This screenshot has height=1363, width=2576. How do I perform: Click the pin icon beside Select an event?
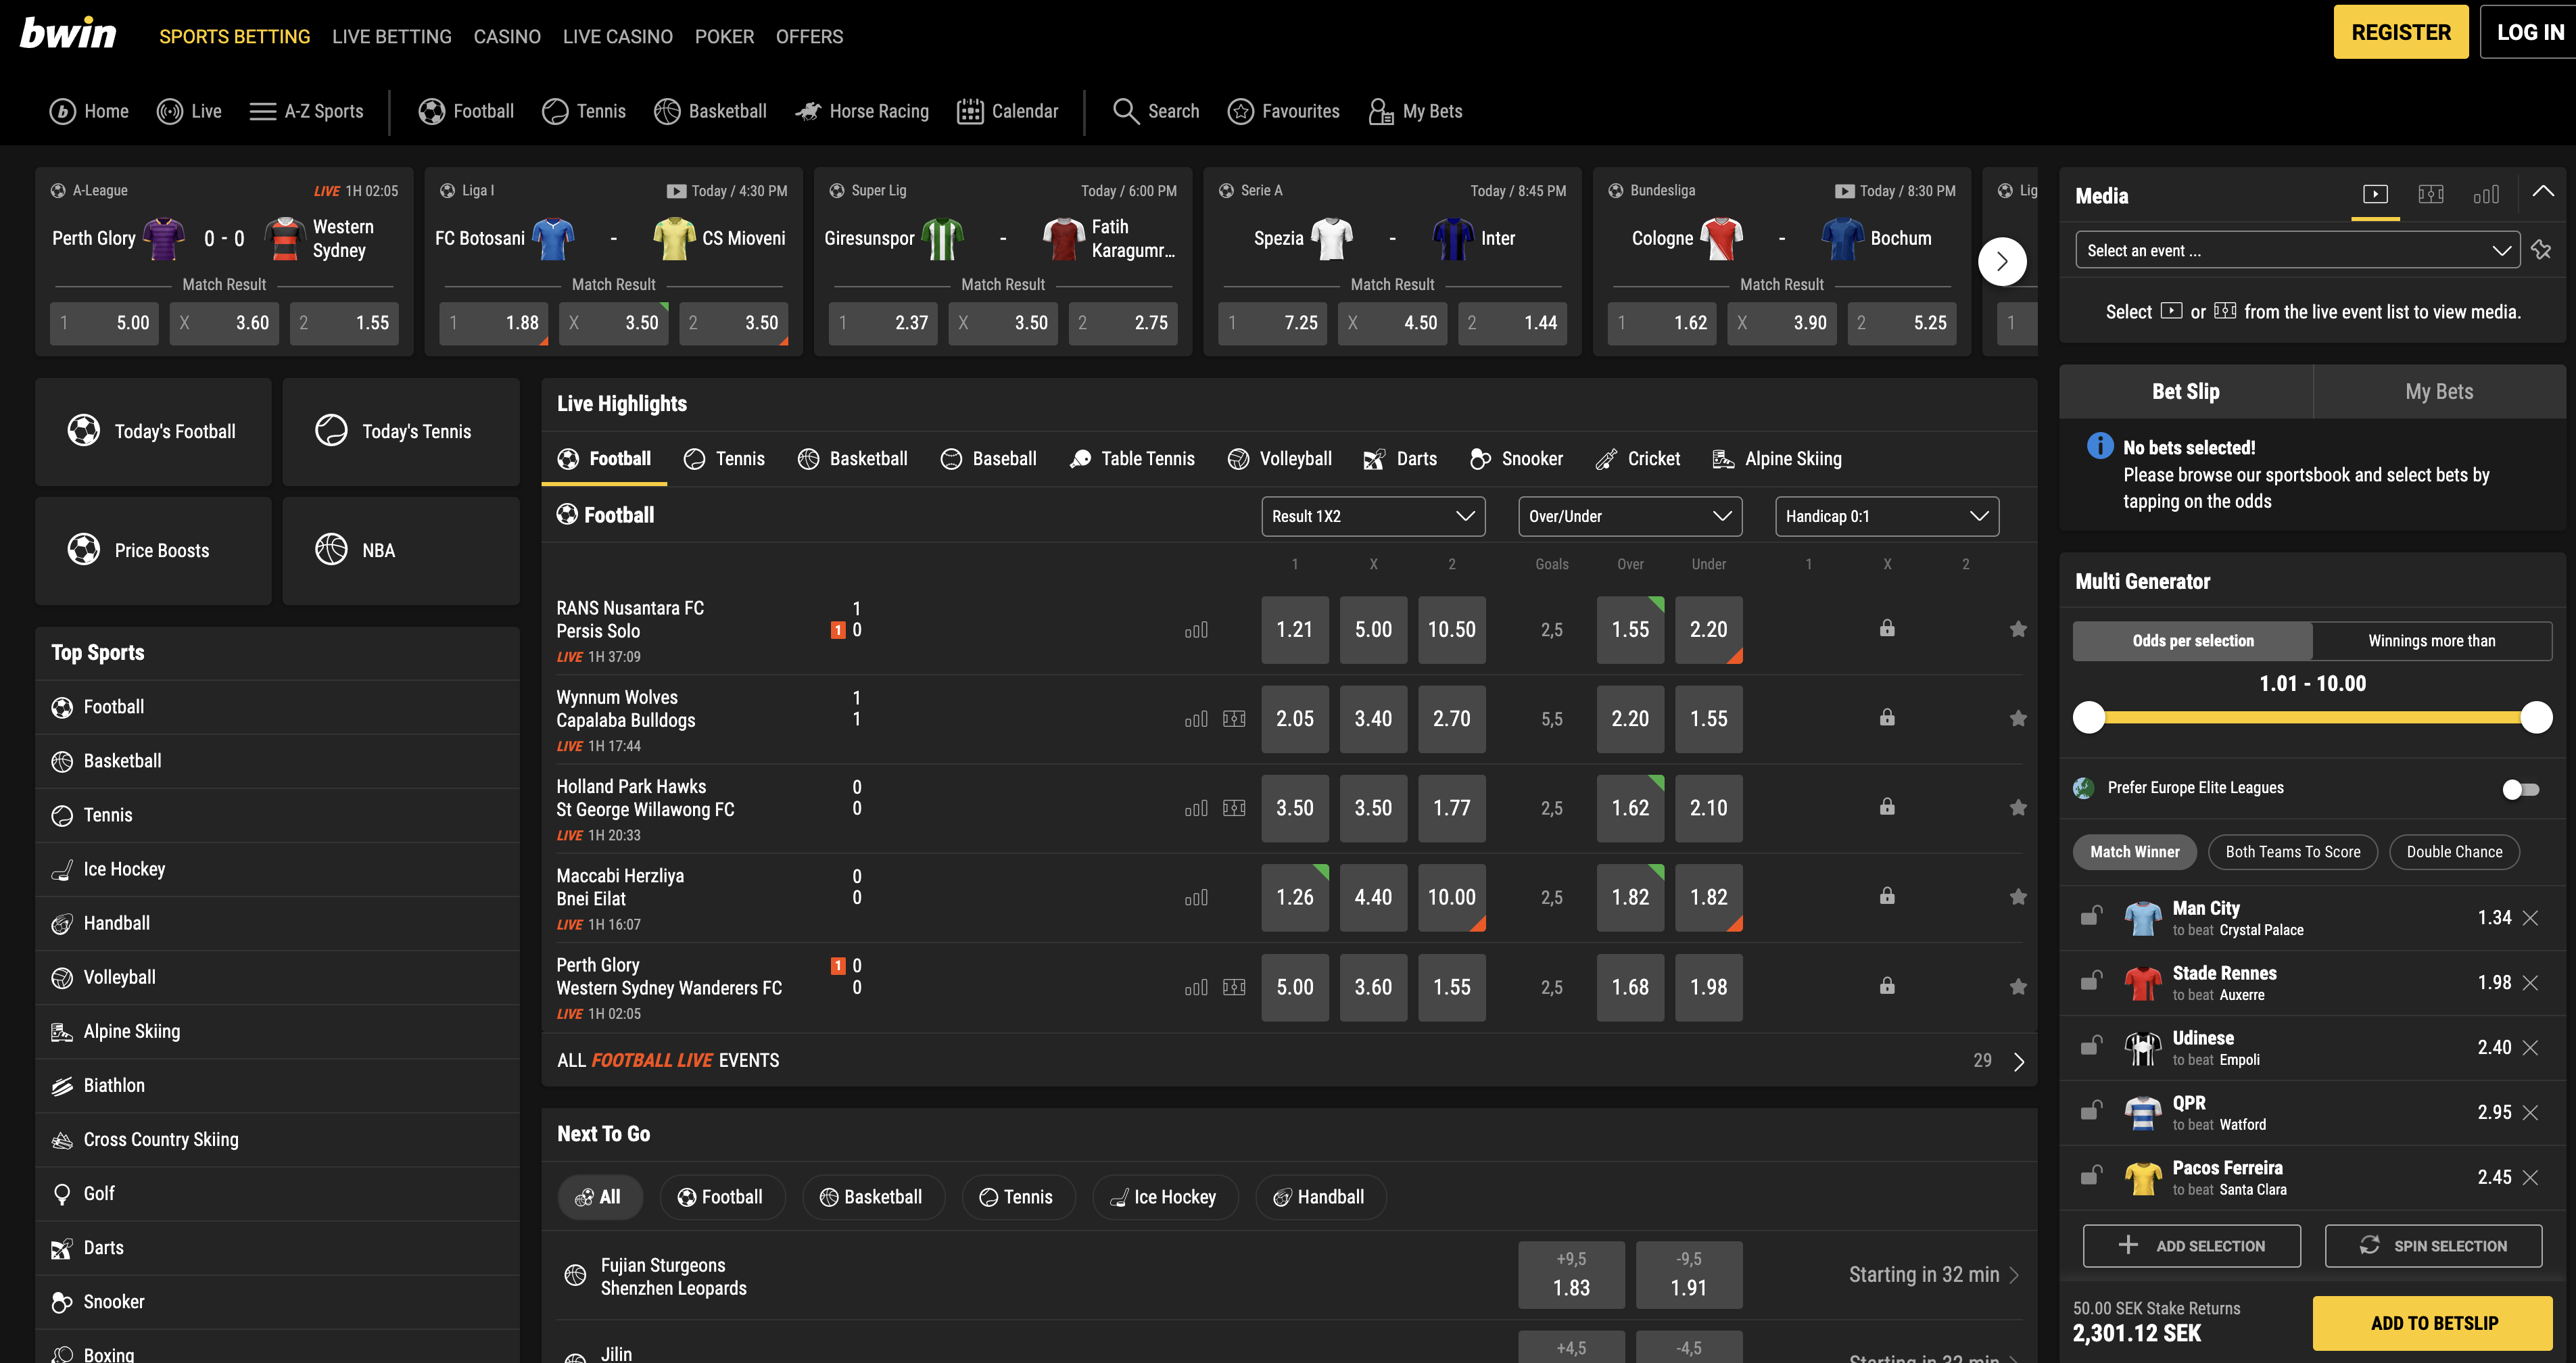point(2541,250)
